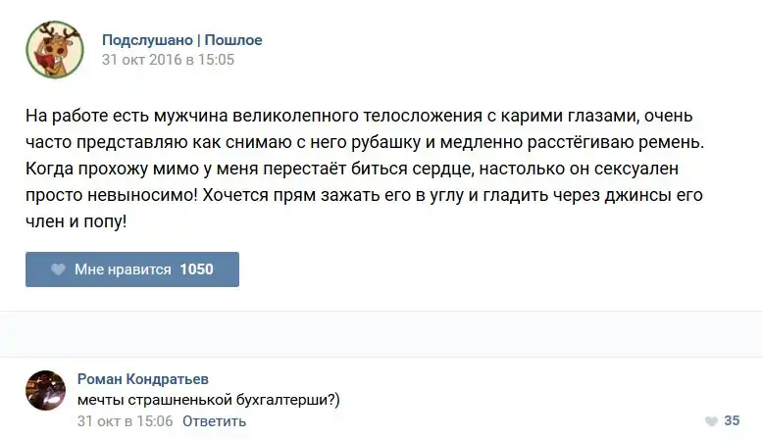
Task: Open post timestamp "31 окт 2016 в 15:05"
Action: (168, 59)
